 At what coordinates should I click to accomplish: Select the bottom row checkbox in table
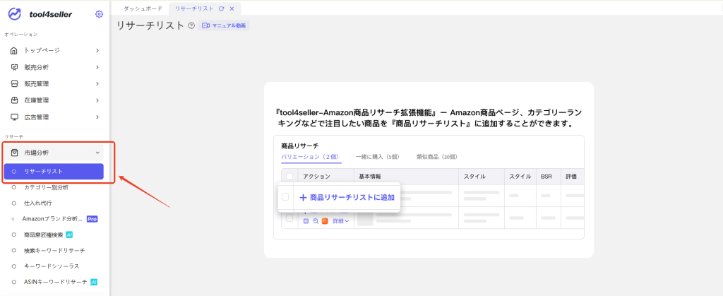click(289, 218)
